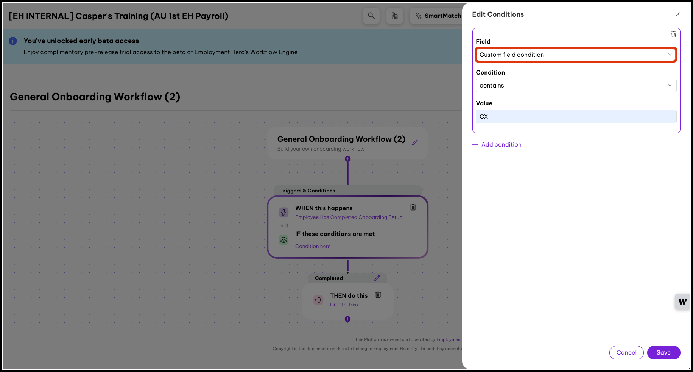This screenshot has height=372, width=693.
Task: Open the organisation building icon
Action: [394, 16]
